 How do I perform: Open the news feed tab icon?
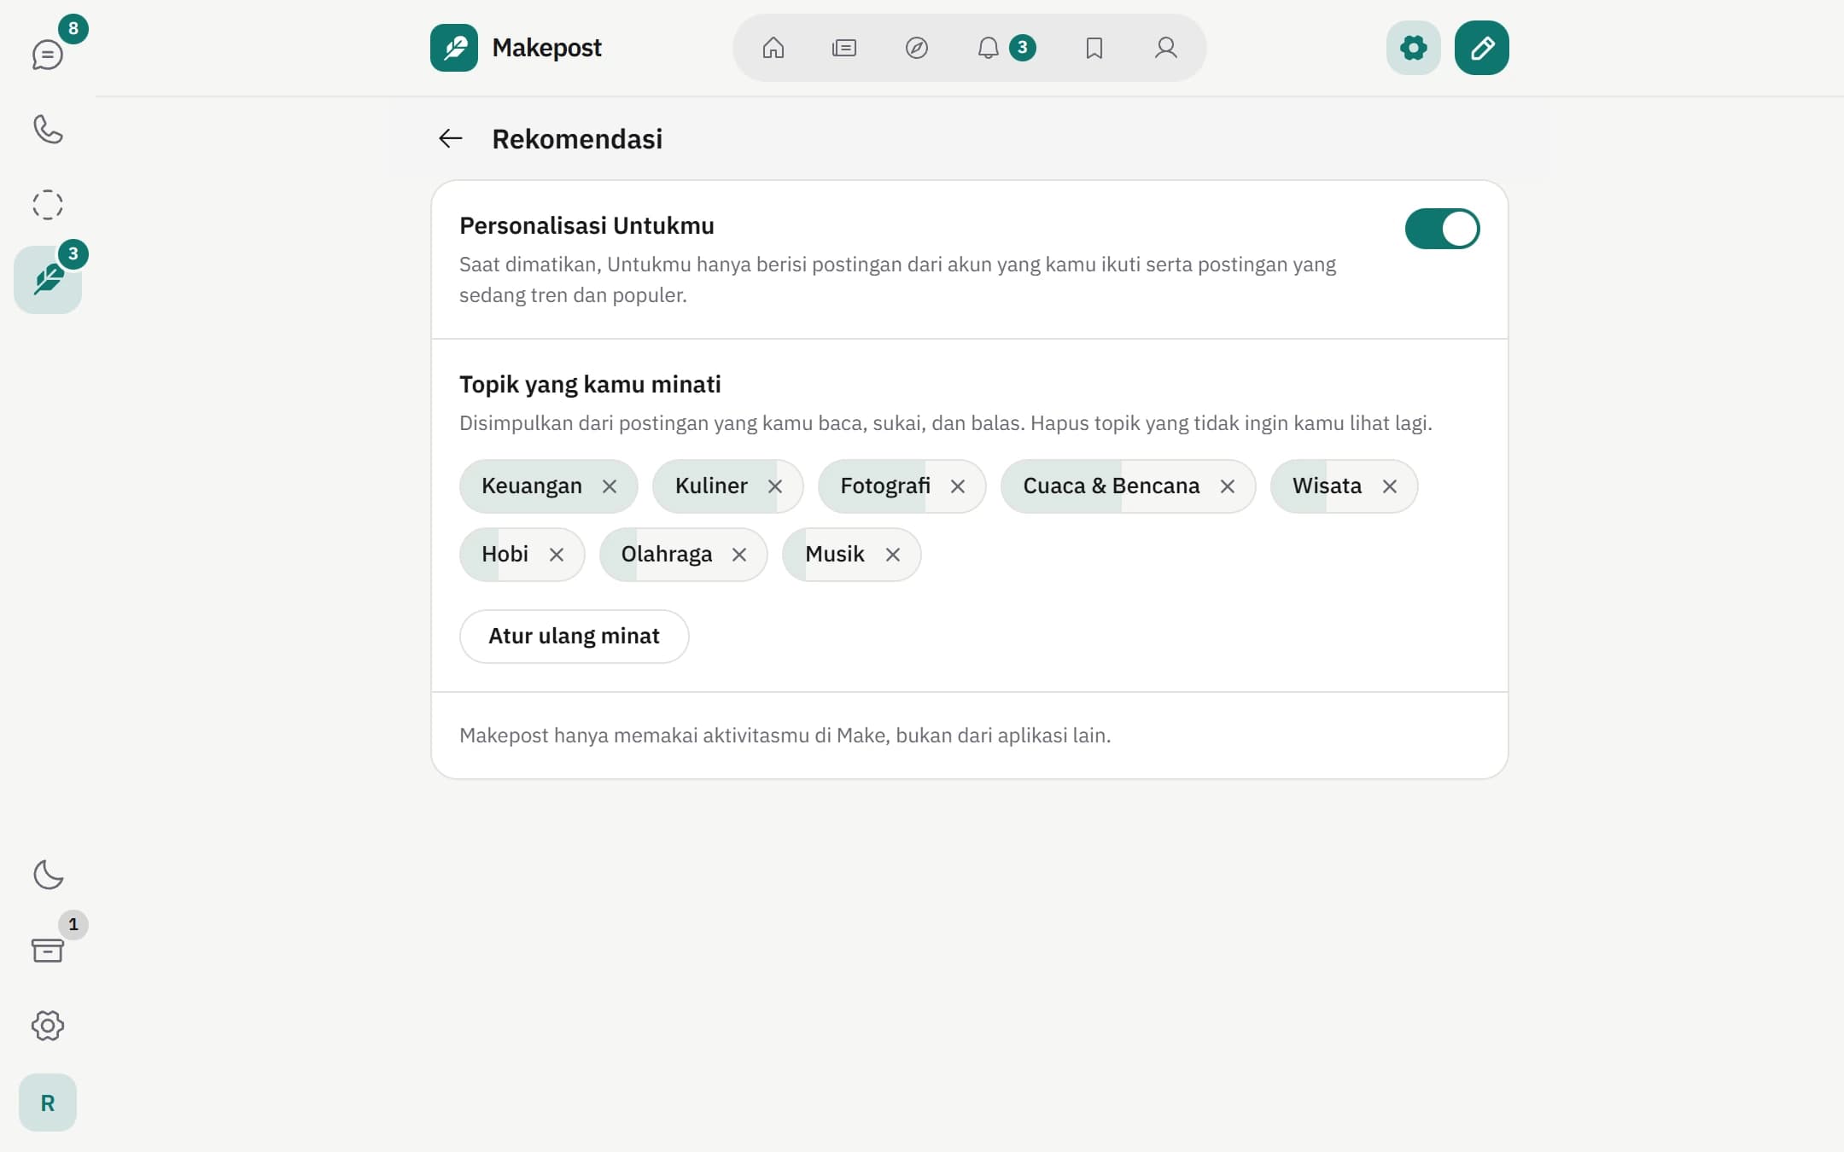(844, 48)
